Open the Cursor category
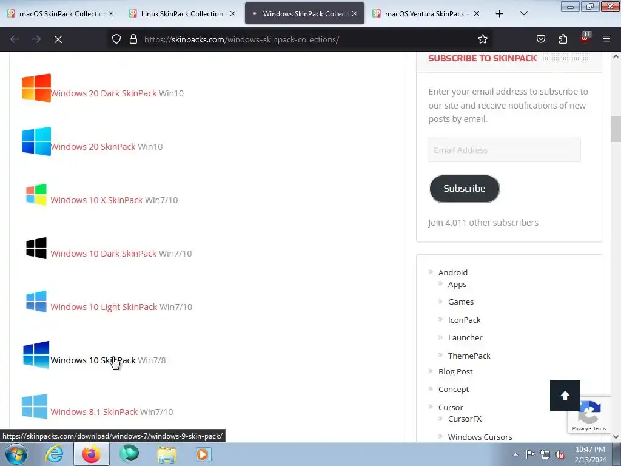The width and height of the screenshot is (621, 466). pyautogui.click(x=451, y=407)
